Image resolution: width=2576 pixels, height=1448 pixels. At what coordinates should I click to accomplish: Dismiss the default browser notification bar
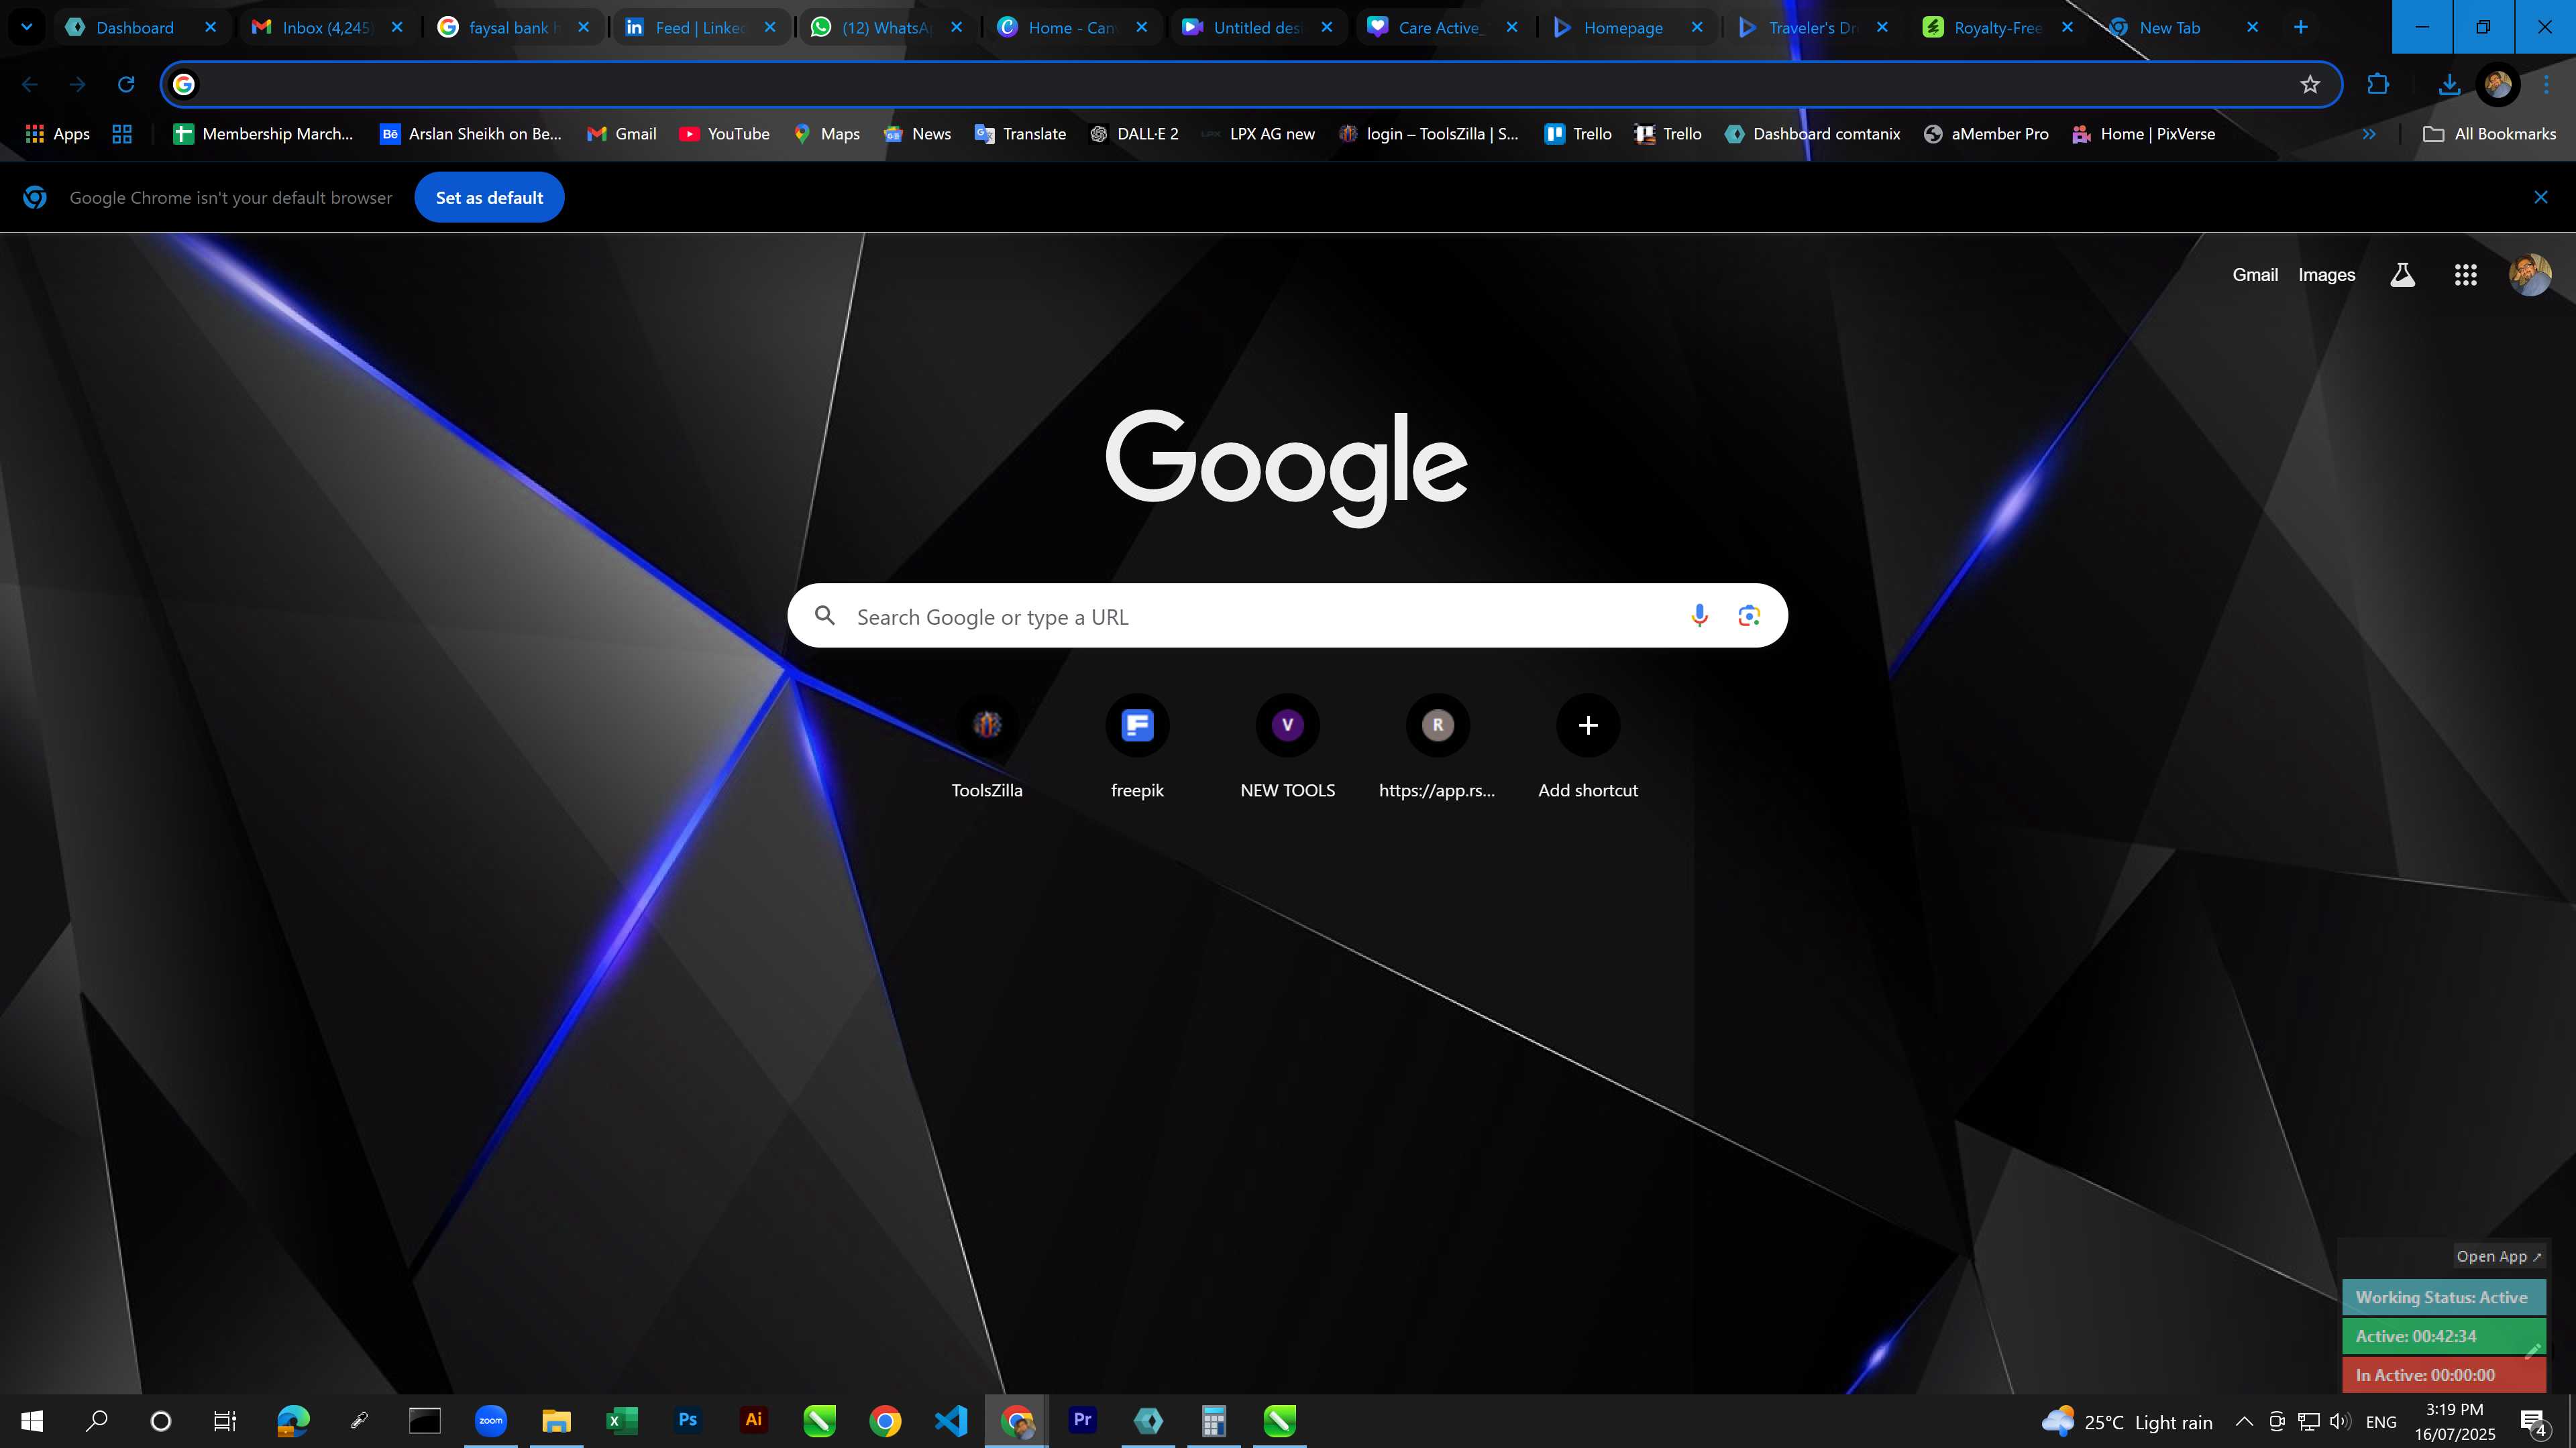point(2541,198)
